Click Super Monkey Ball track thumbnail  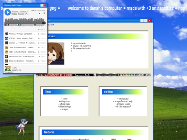[6, 38]
